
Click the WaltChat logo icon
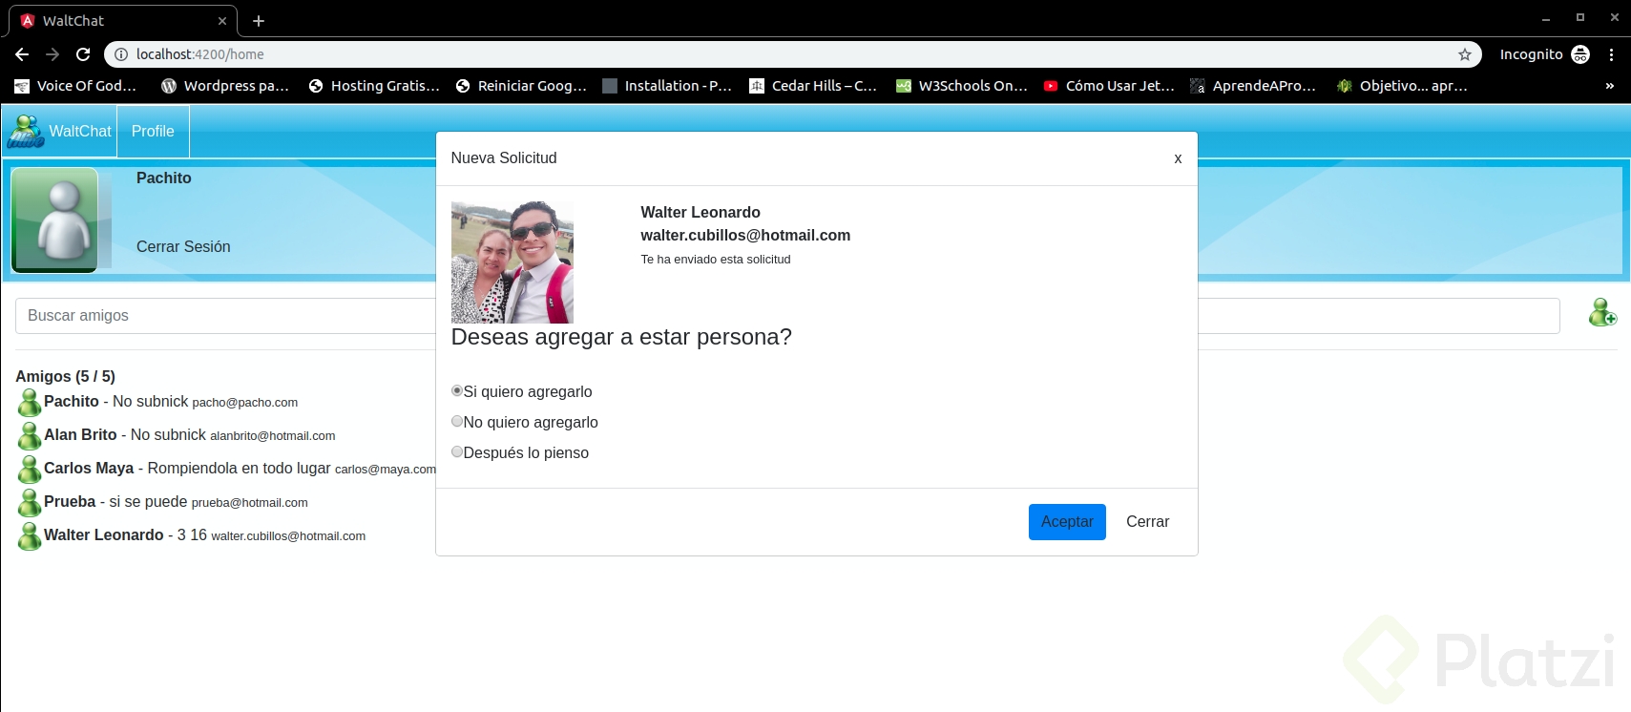pos(26,132)
